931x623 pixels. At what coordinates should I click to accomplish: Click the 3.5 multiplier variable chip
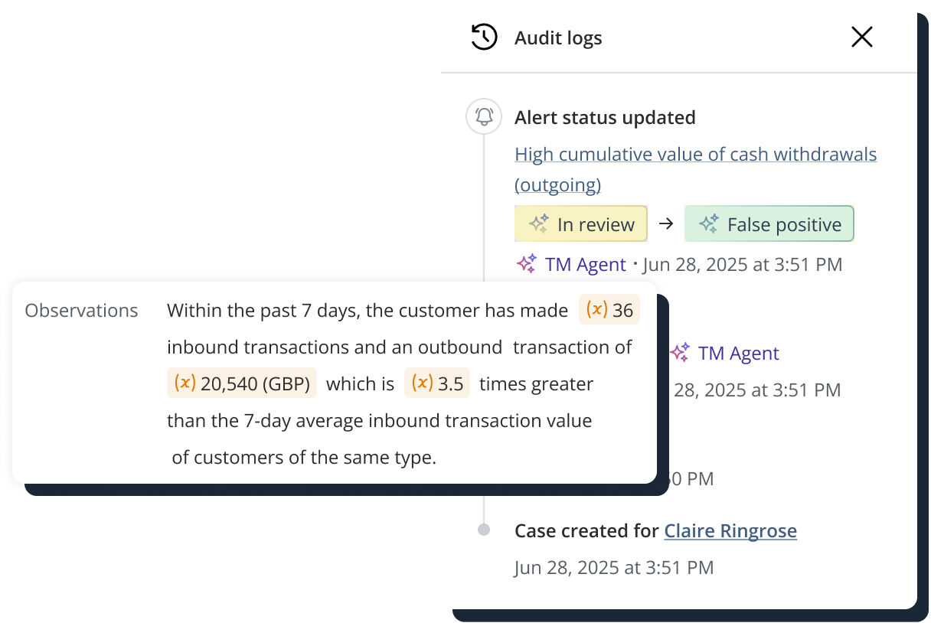(x=437, y=383)
